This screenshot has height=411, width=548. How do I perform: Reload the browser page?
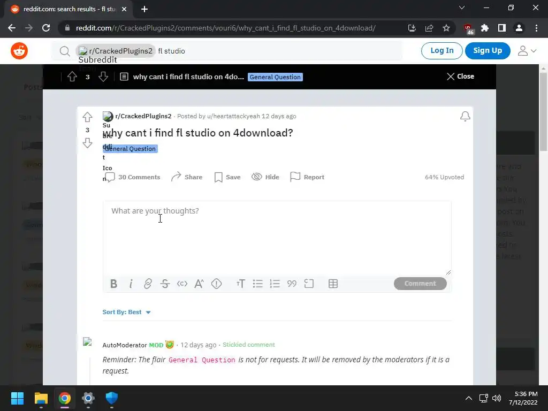pos(46,28)
